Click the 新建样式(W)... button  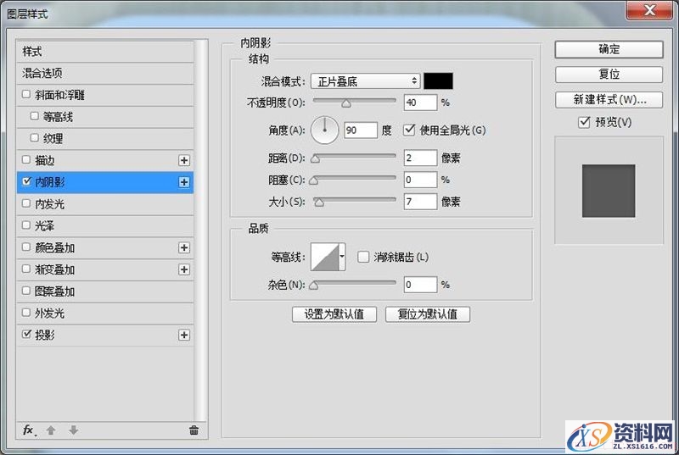point(609,100)
